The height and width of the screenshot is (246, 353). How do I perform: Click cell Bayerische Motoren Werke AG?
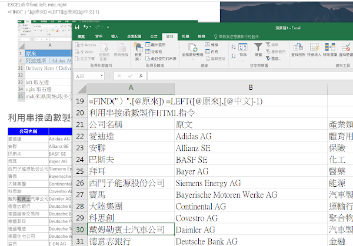coord(251,195)
